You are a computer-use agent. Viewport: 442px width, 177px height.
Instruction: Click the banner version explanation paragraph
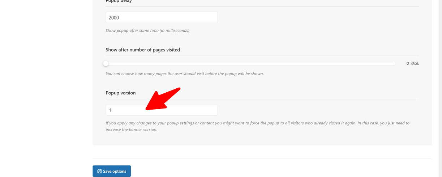[x=257, y=126]
